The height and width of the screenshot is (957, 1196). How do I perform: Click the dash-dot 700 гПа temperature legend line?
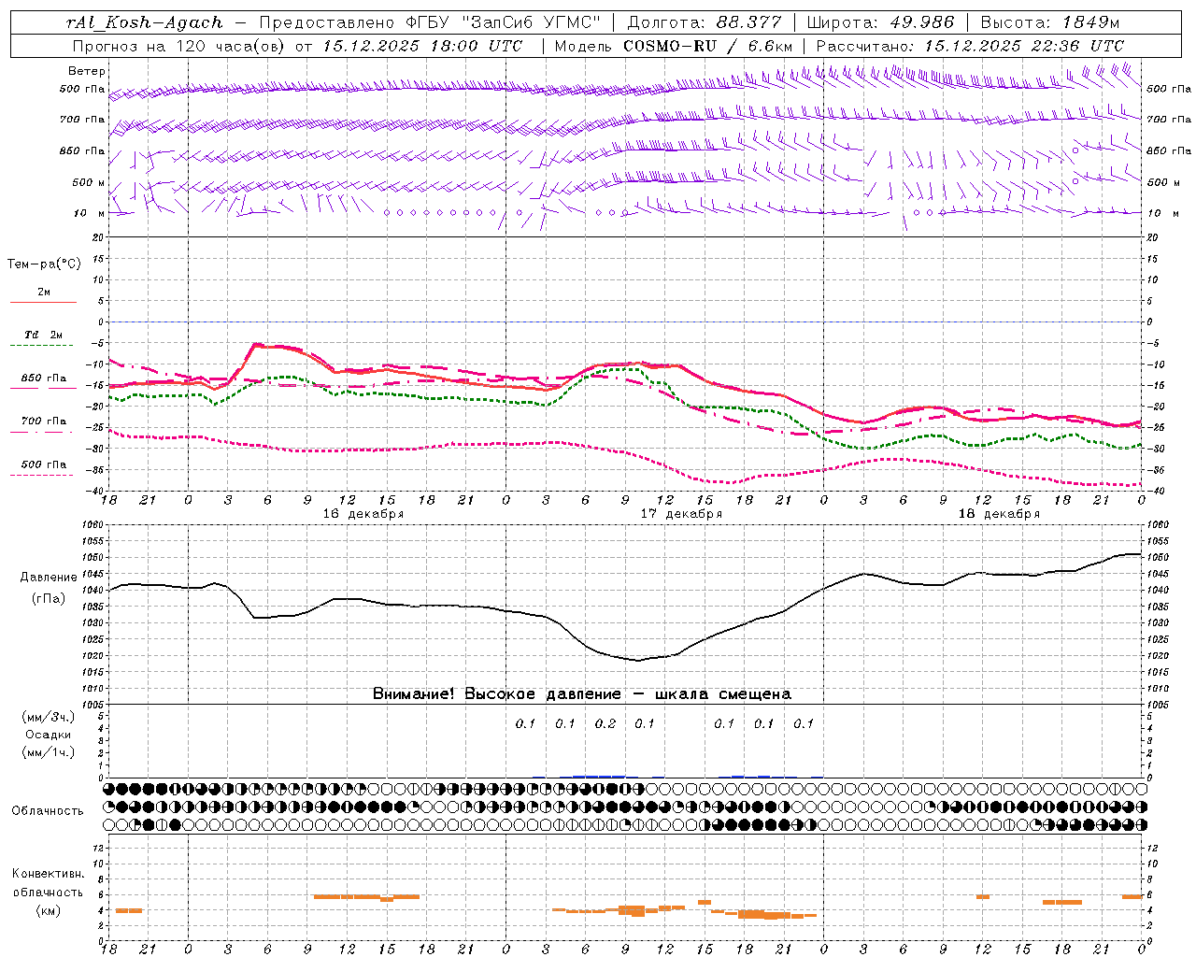click(x=43, y=431)
